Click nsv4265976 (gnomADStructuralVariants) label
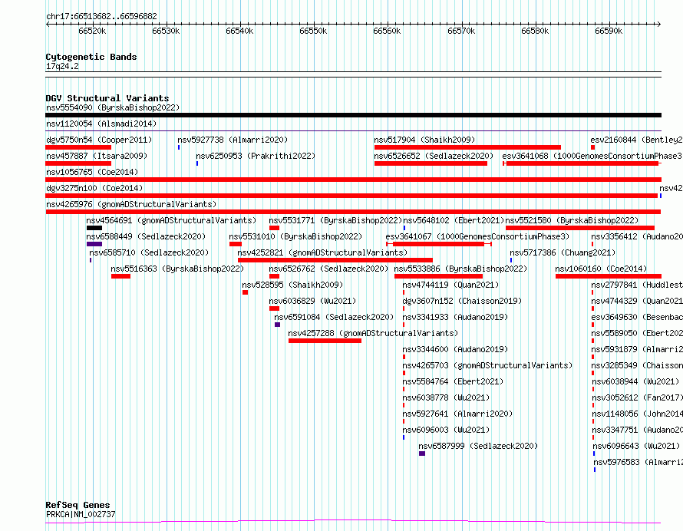This screenshot has height=531, width=683. [x=131, y=204]
